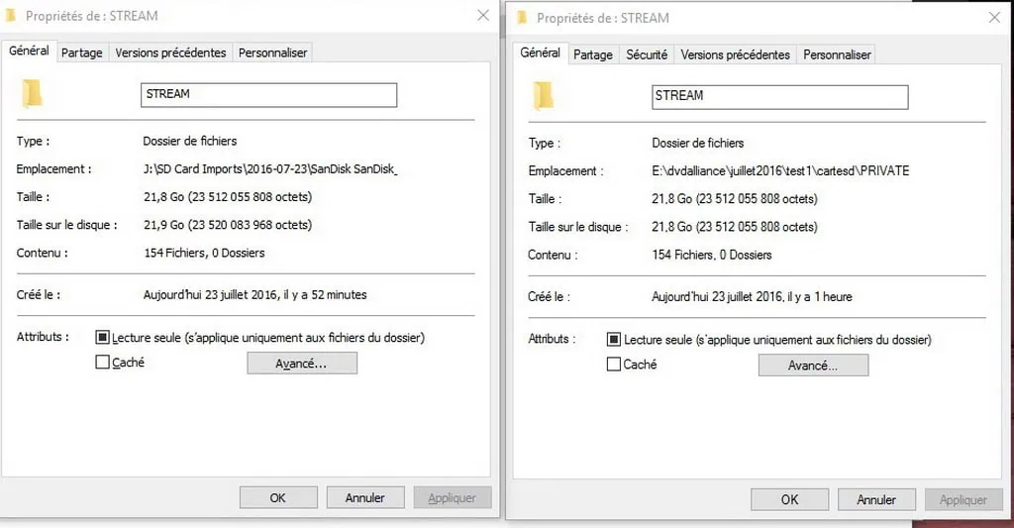Viewport: 1014px width, 528px height.
Task: Open Partage tab in left dialog
Action: pos(82,53)
